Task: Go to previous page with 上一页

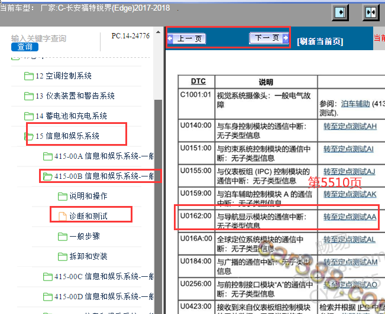Action: [x=187, y=38]
